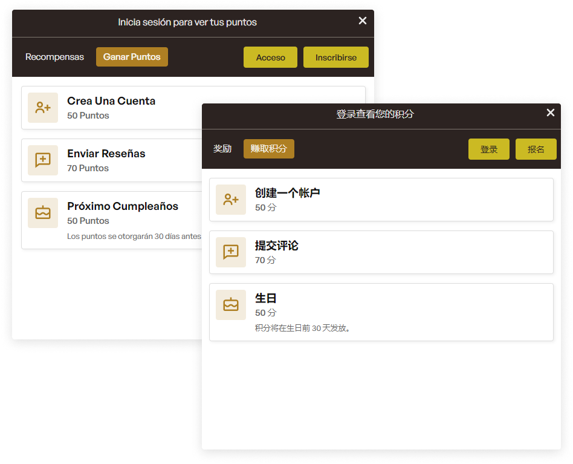The height and width of the screenshot is (464, 573).
Task: Open the Ganar Puntos tab
Action: click(132, 56)
